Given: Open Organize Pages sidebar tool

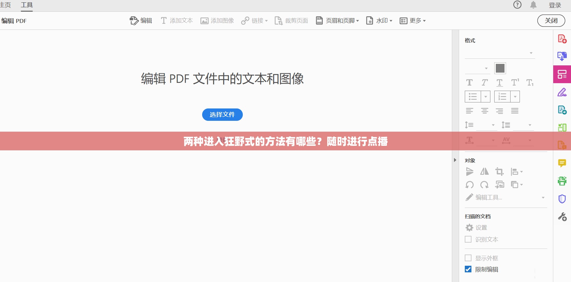Looking at the screenshot, I should 562,127.
